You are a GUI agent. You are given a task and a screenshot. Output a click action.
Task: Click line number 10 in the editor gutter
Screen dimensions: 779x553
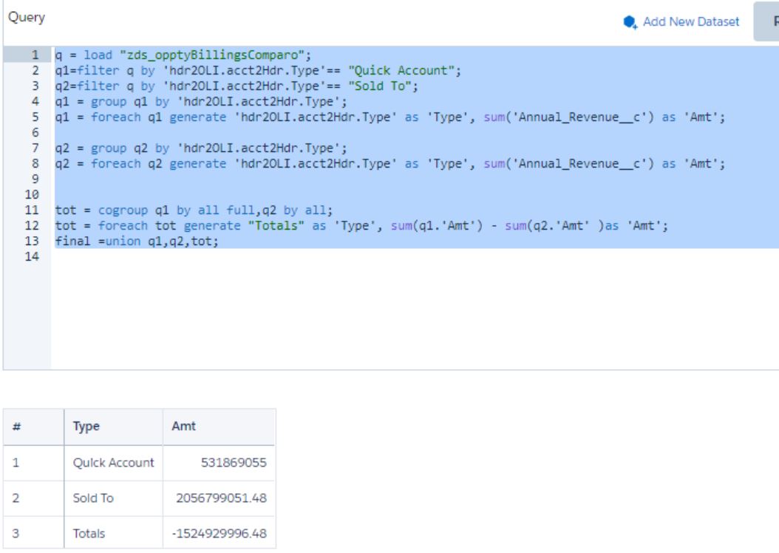(32, 195)
